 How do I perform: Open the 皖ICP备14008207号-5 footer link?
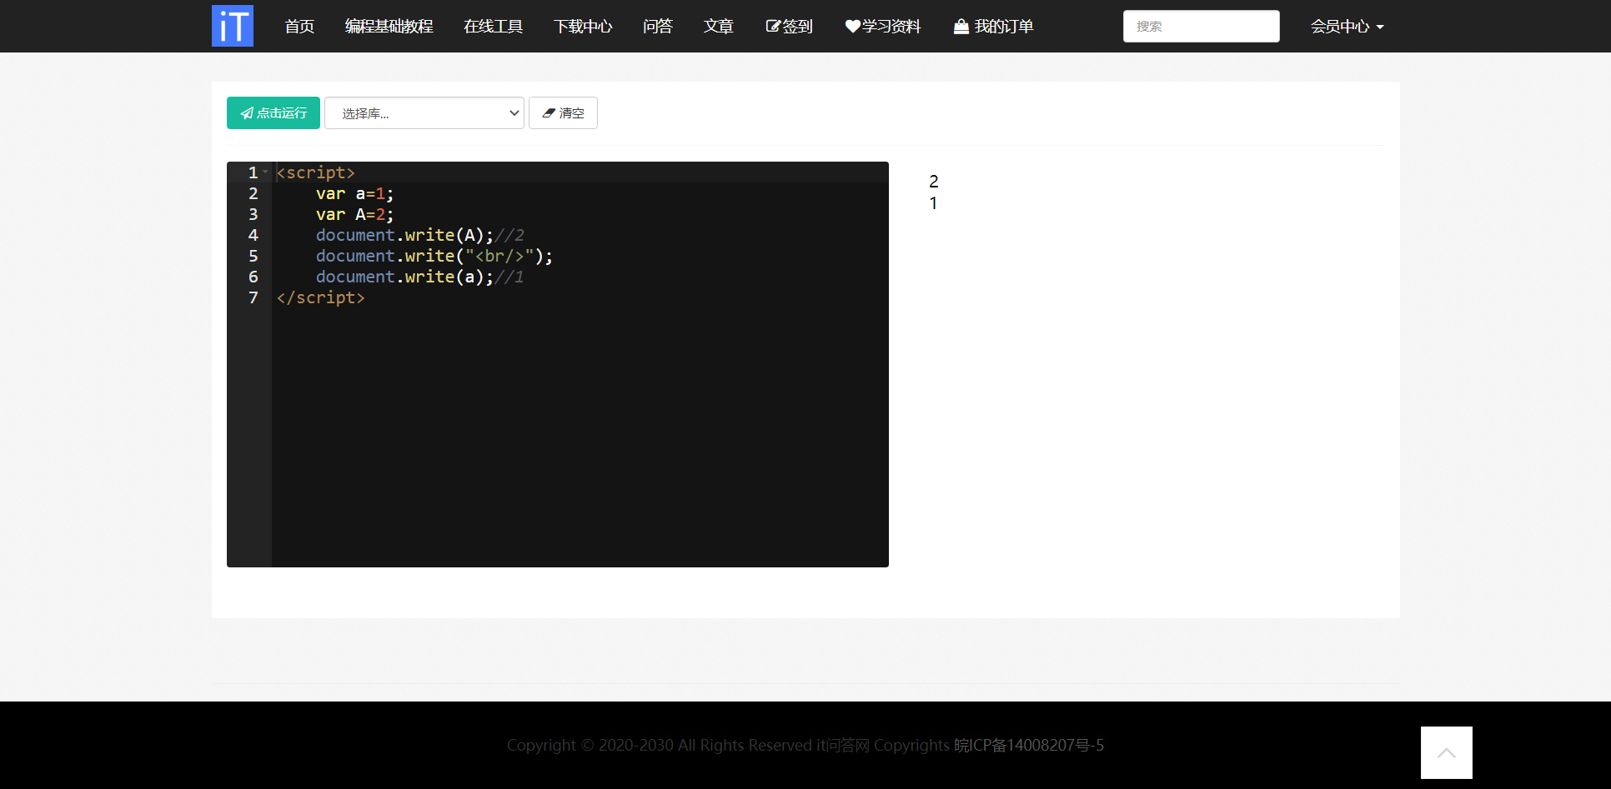coord(1029,745)
